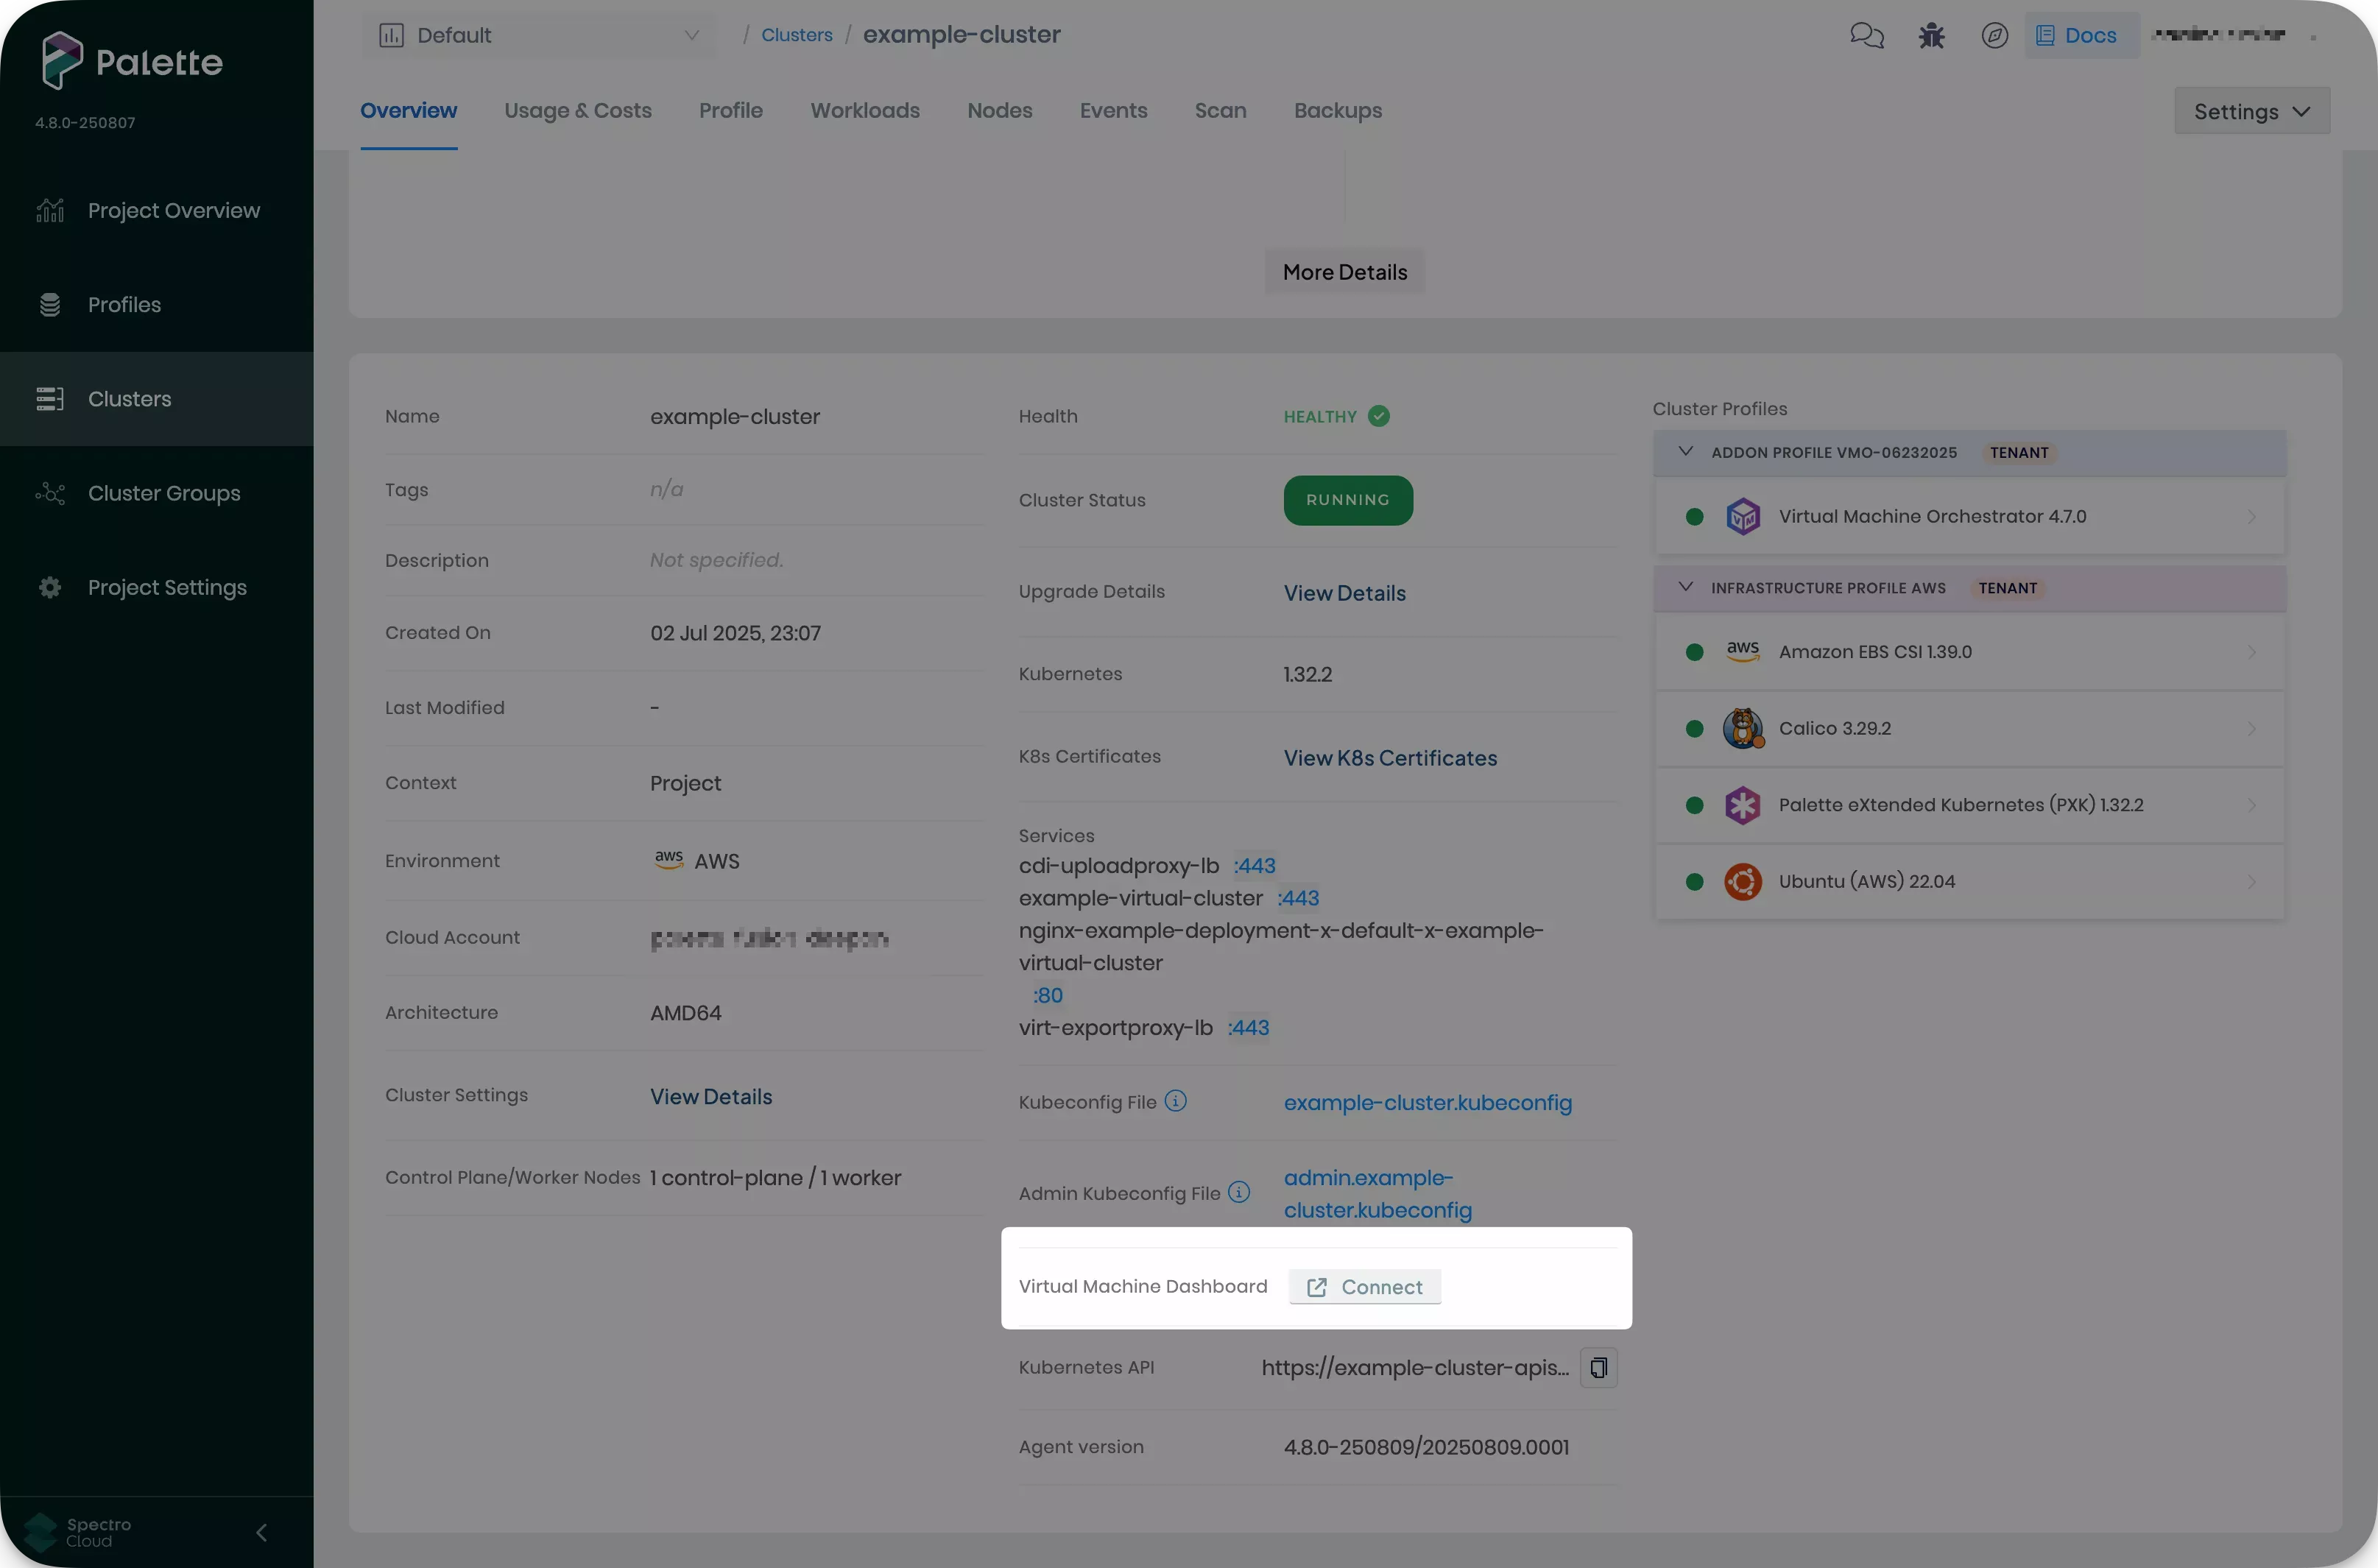Open Cluster Groups from the sidebar
Viewport: 2378px width, 1568px height.
point(163,493)
